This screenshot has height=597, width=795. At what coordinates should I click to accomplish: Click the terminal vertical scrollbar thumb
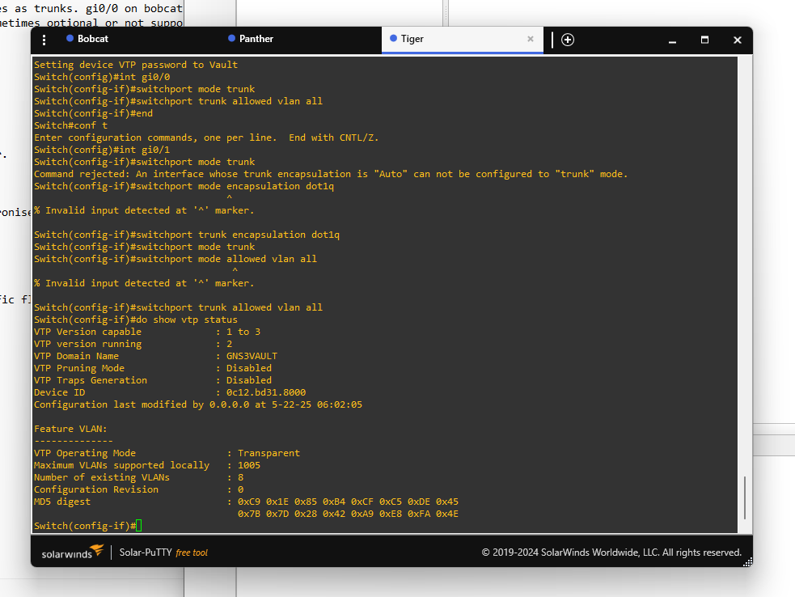coord(744,497)
